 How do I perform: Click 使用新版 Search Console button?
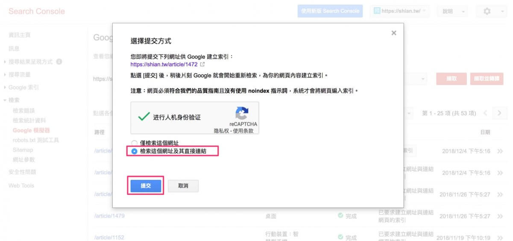click(330, 11)
